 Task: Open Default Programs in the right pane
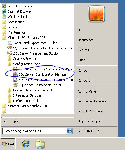(90, 111)
